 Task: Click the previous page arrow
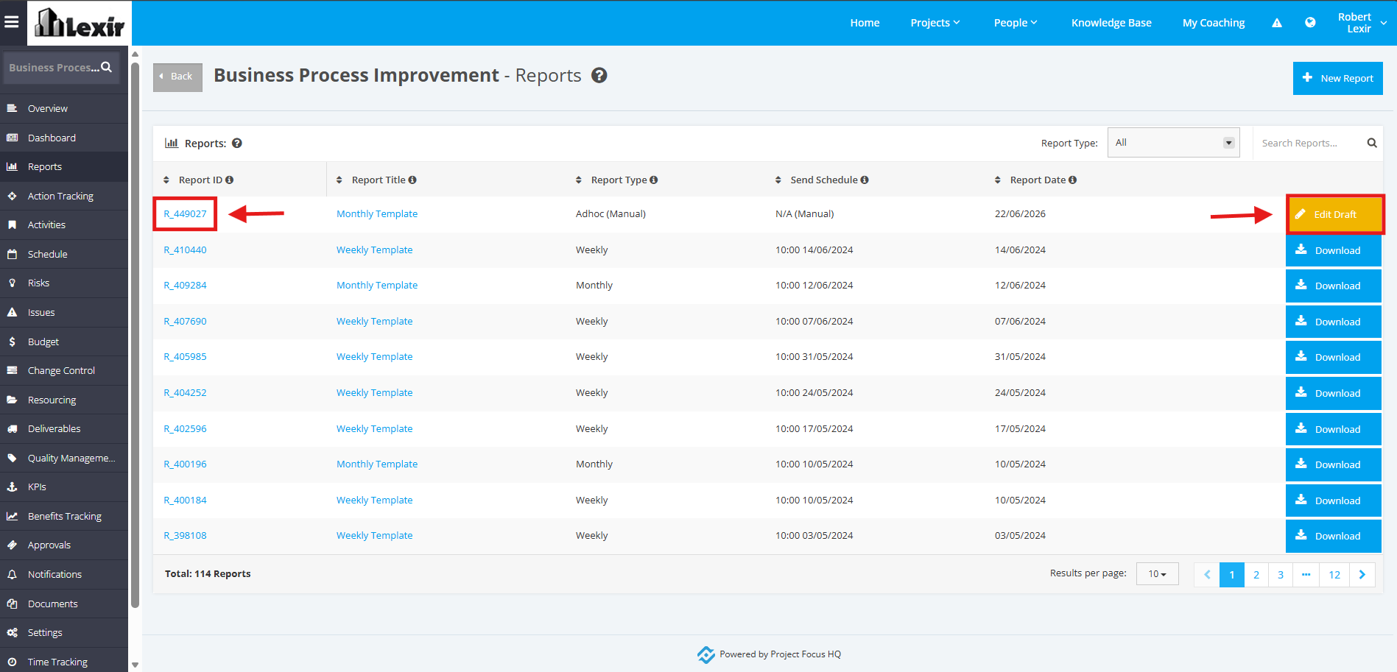pos(1207,575)
